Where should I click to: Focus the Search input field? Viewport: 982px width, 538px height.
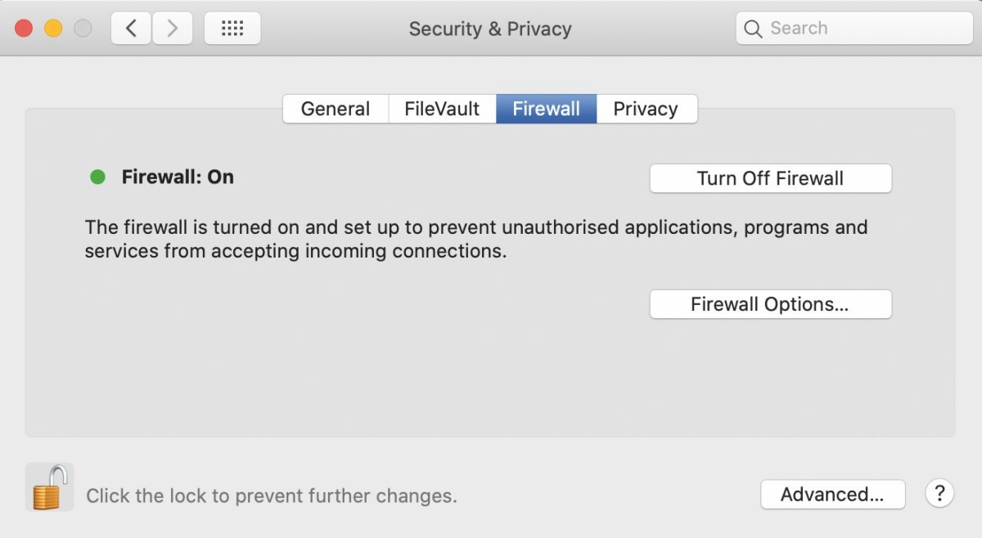[854, 29]
